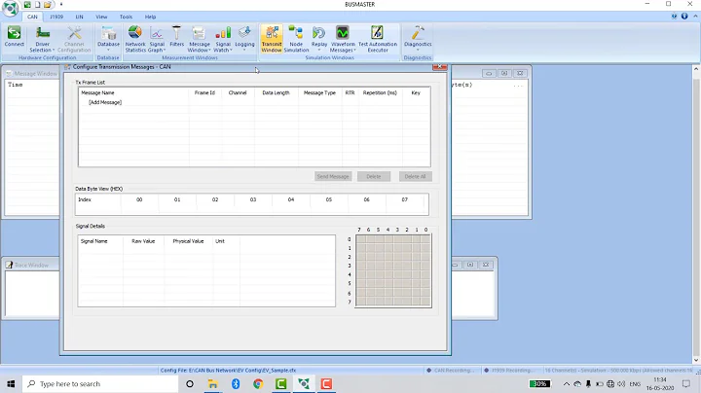
Task: Click the BUSMASTER application logo button
Action: pos(10,8)
